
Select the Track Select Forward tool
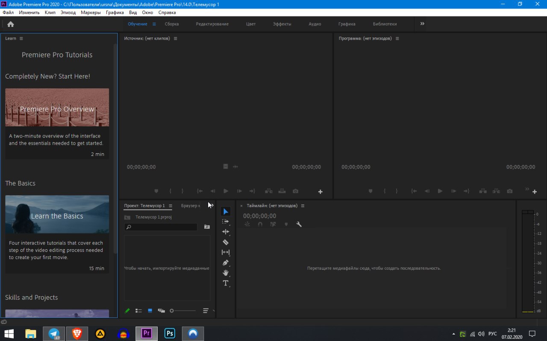tap(226, 222)
